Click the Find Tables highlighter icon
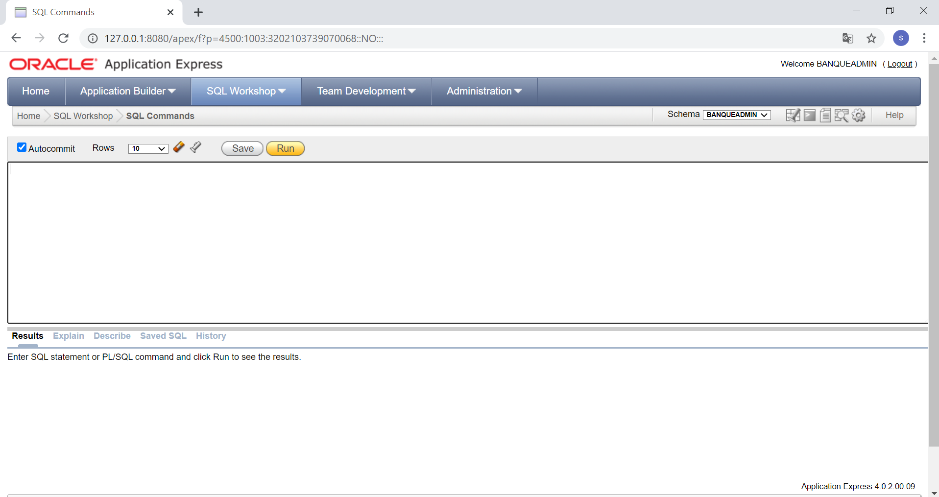 [196, 147]
